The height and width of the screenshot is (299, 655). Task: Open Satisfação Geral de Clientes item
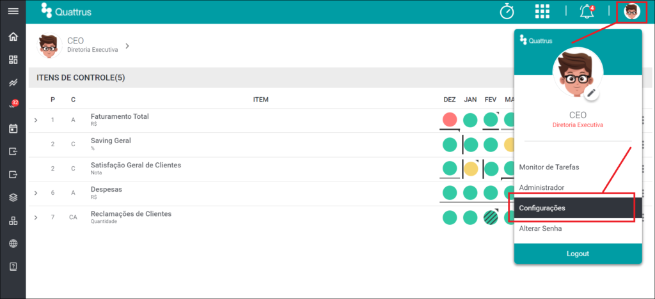pos(136,165)
